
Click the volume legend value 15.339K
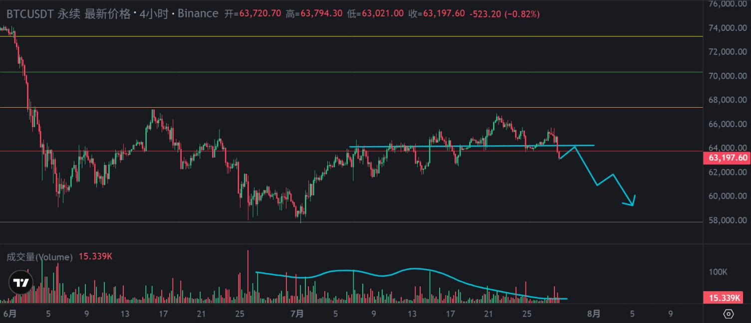click(x=95, y=257)
